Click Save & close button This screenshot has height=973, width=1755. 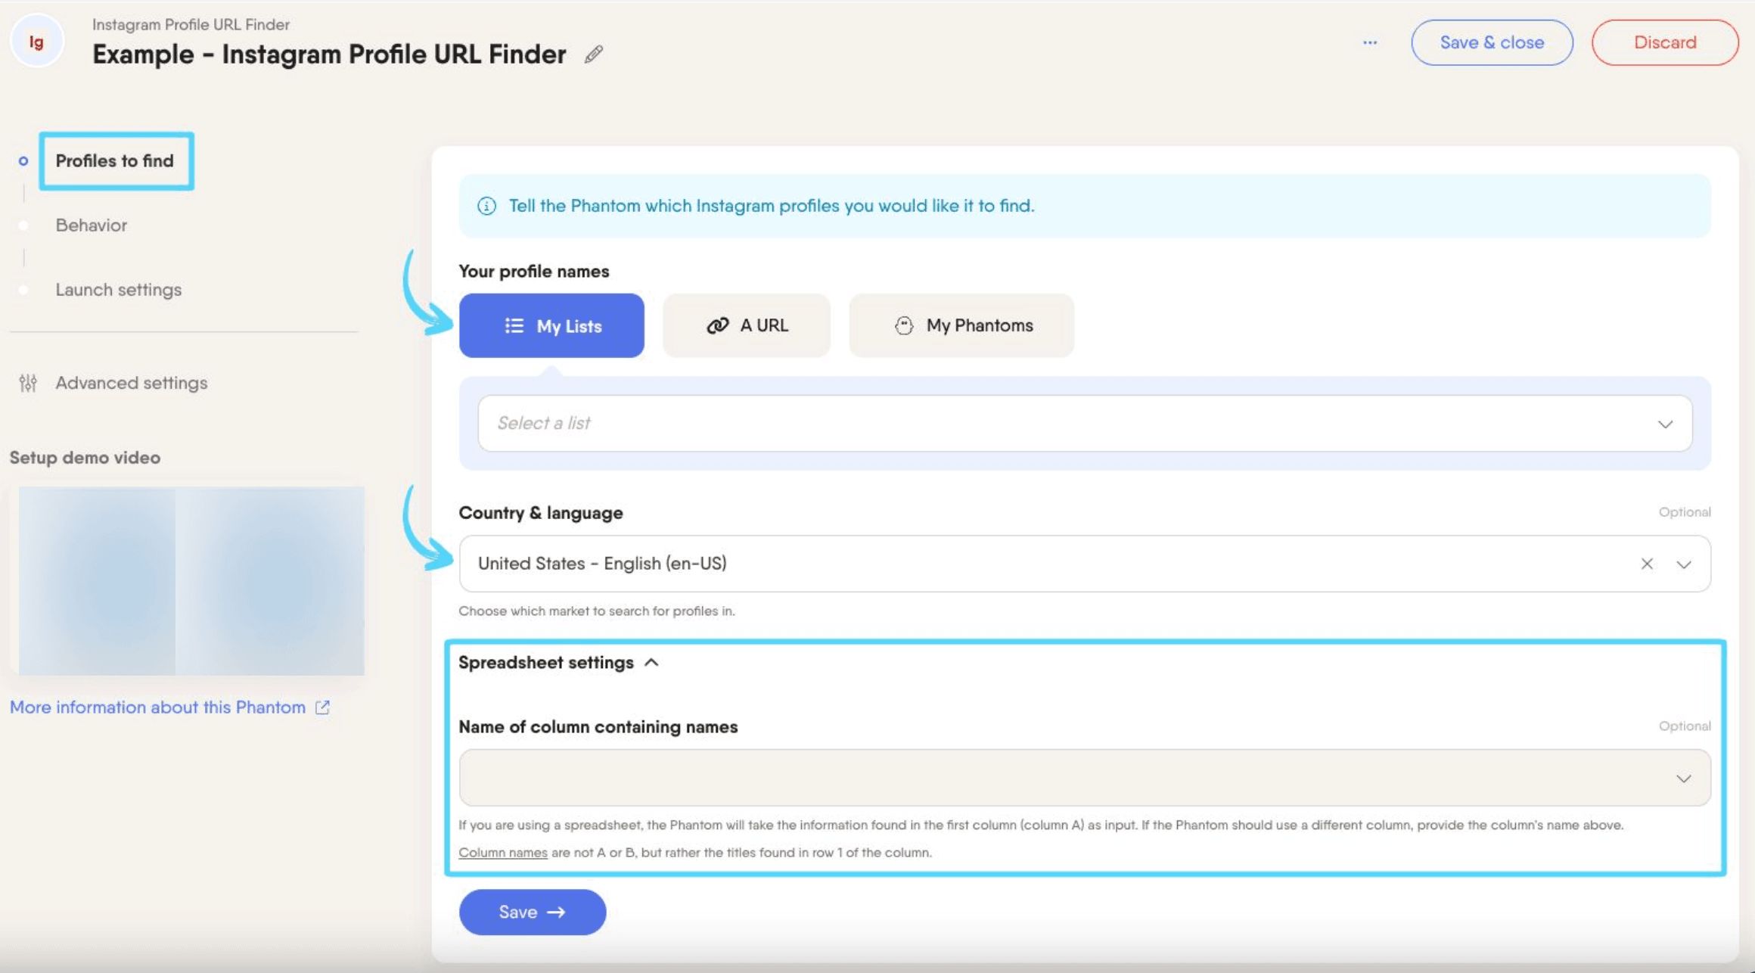click(x=1492, y=42)
